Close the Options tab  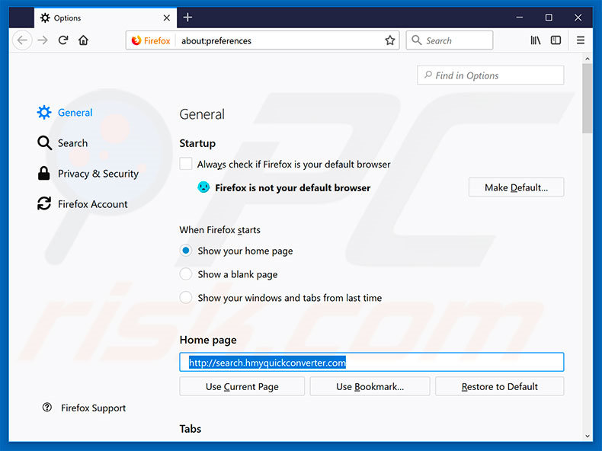click(x=167, y=18)
